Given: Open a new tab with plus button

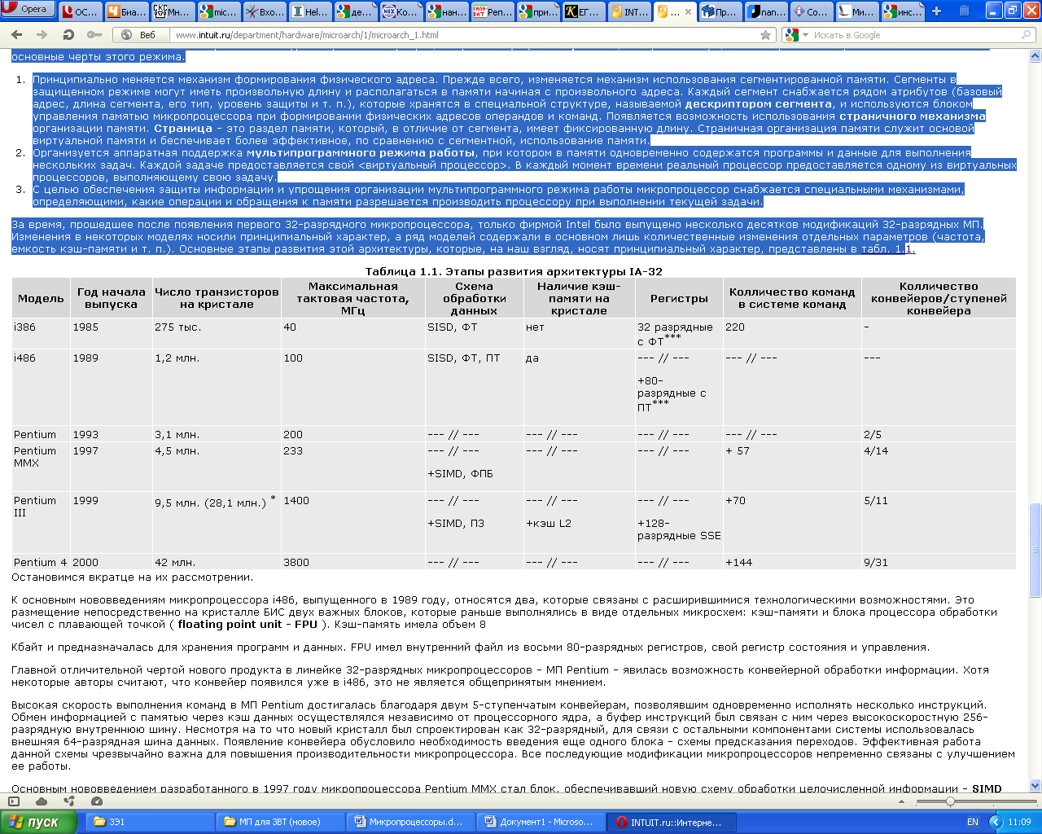Looking at the screenshot, I should (936, 11).
